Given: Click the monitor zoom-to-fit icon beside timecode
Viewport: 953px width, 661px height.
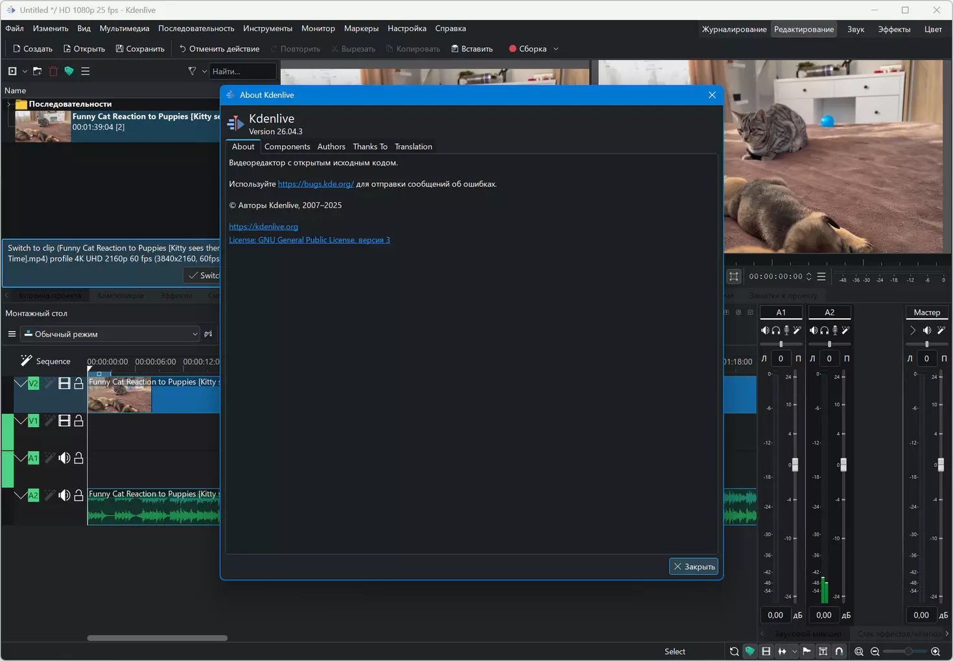Looking at the screenshot, I should [x=733, y=277].
